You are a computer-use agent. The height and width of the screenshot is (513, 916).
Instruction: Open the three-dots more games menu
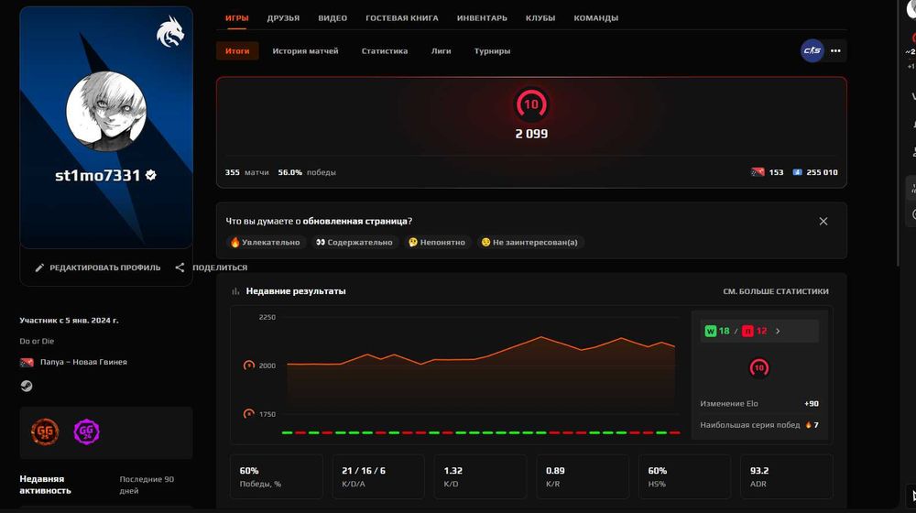(x=836, y=50)
